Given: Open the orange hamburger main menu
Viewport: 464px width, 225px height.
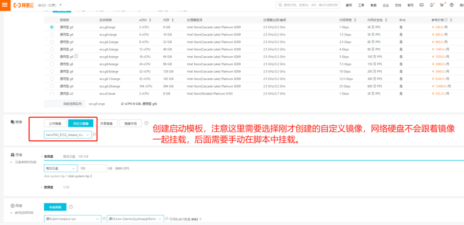Looking at the screenshot, I should 5,5.
